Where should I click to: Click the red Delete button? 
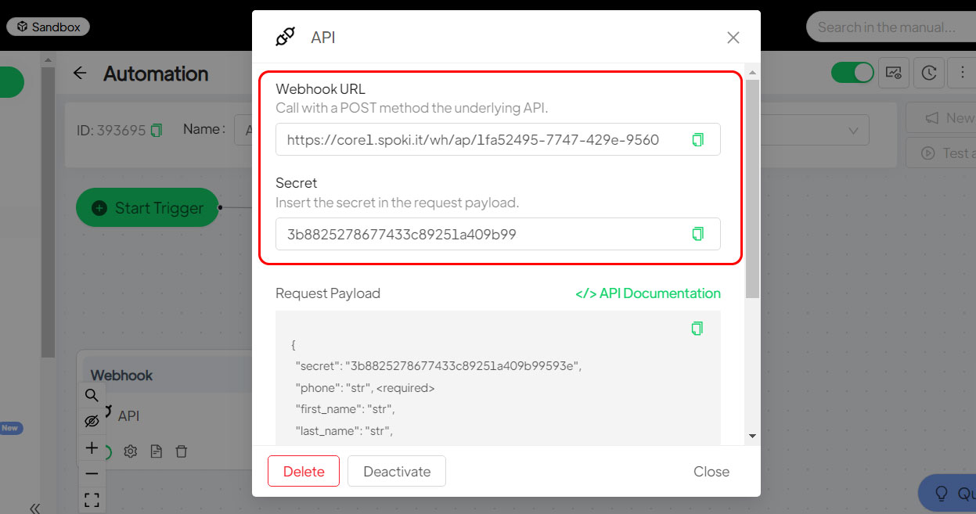[304, 471]
